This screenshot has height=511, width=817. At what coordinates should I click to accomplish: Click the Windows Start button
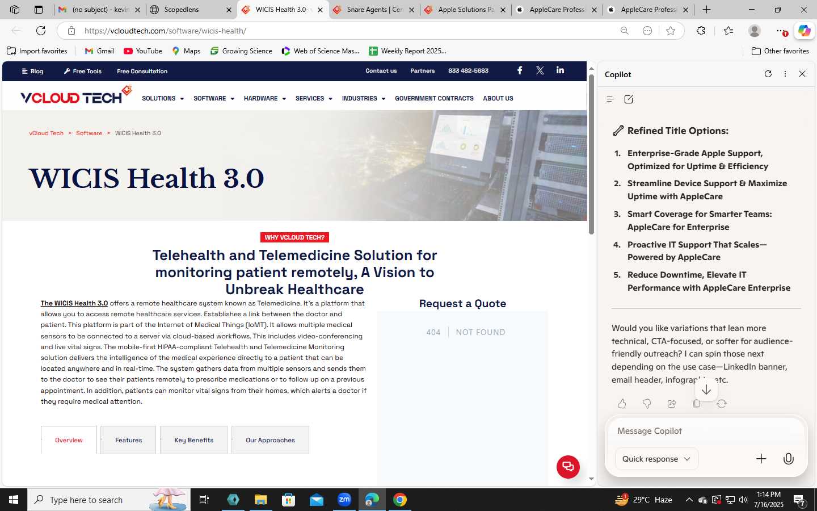tap(14, 500)
